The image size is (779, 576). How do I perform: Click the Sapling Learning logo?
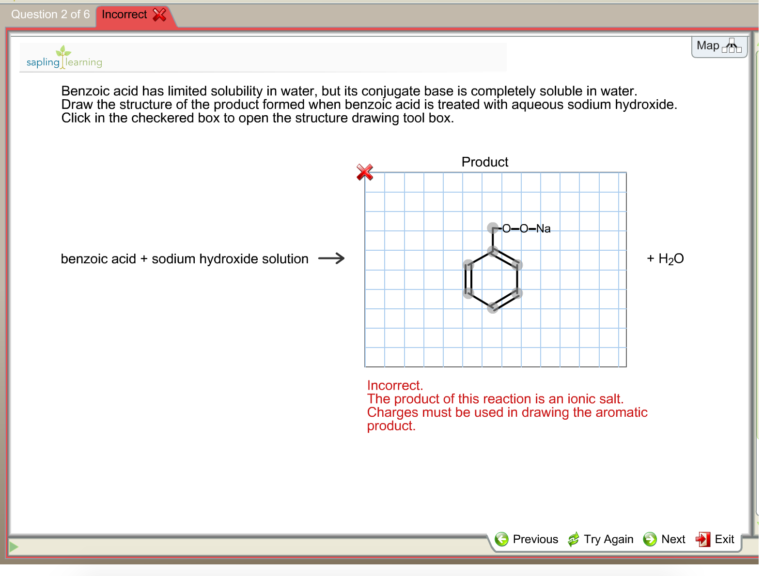click(x=64, y=58)
